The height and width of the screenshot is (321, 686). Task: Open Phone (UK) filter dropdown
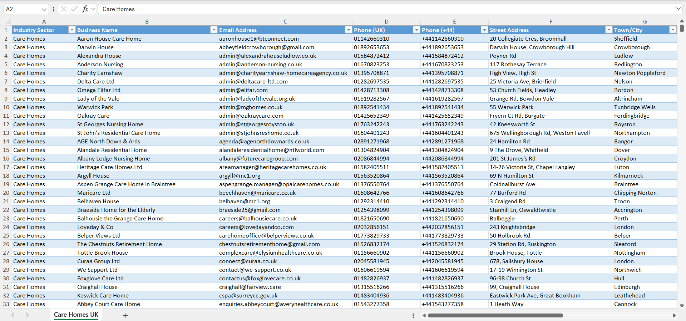point(416,30)
